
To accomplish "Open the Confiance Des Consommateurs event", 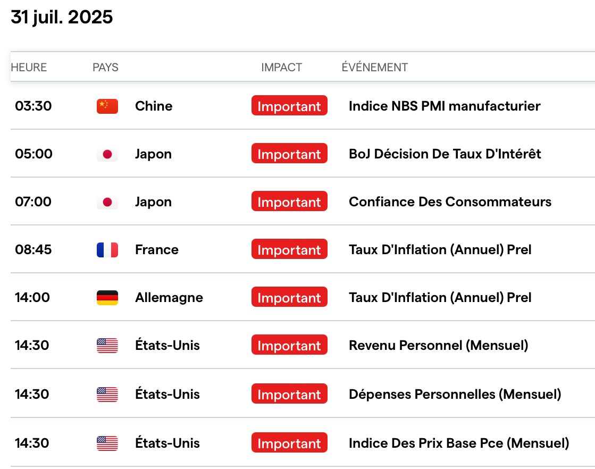I will [x=450, y=202].
